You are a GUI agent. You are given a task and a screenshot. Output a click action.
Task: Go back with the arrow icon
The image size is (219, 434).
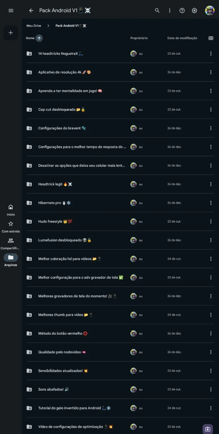31,11
